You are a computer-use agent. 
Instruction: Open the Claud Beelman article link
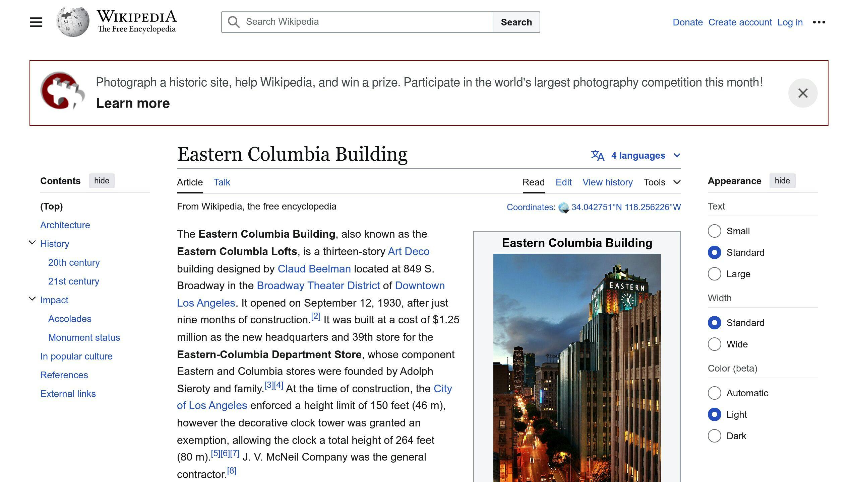[x=314, y=268]
